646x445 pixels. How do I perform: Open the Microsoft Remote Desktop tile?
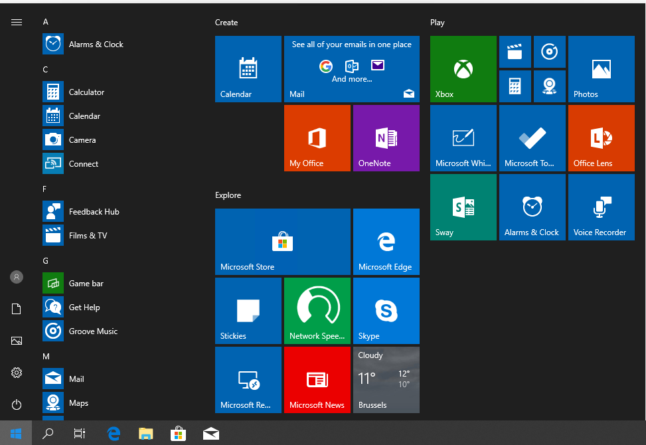pyautogui.click(x=248, y=380)
